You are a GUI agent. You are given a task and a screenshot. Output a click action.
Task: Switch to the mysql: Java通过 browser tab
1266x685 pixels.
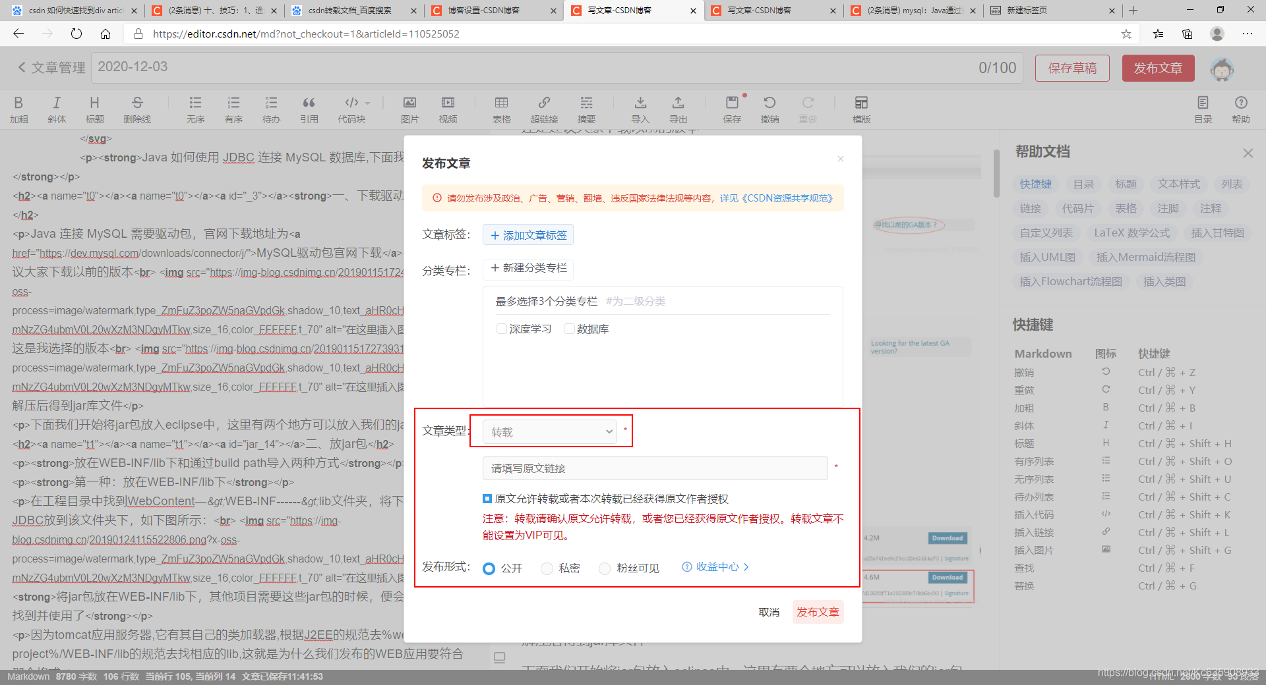click(913, 11)
